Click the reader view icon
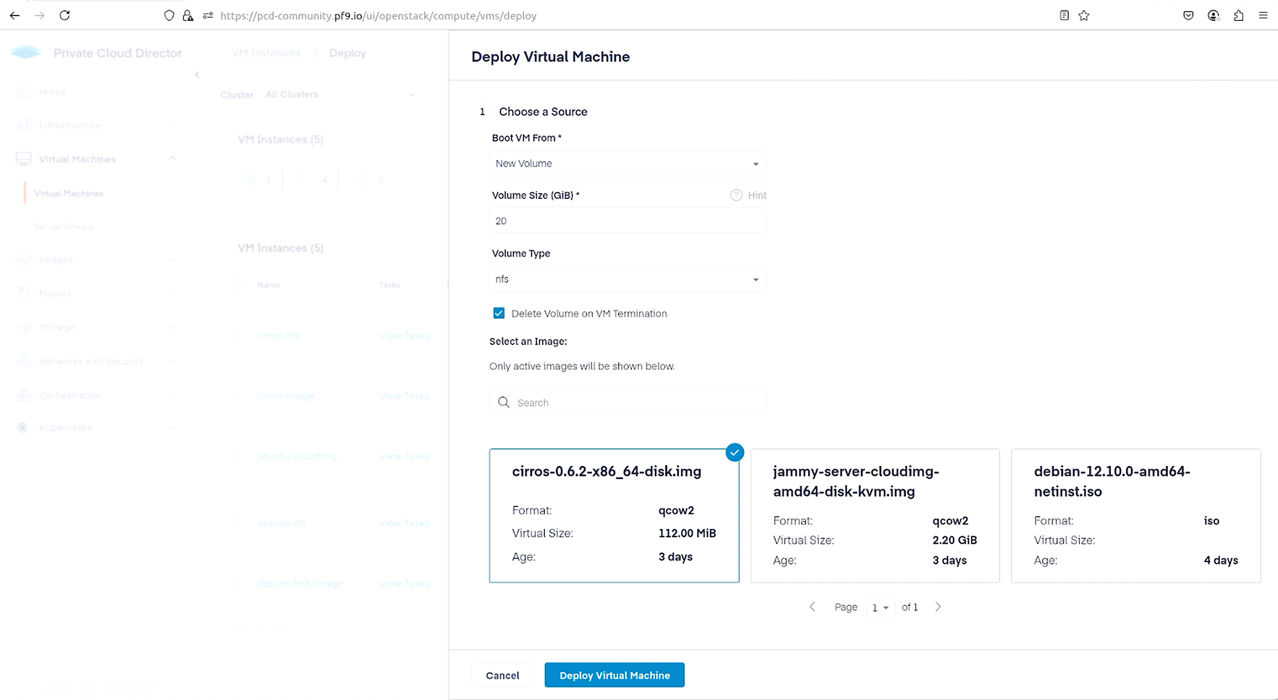The height and width of the screenshot is (700, 1278). [1064, 16]
